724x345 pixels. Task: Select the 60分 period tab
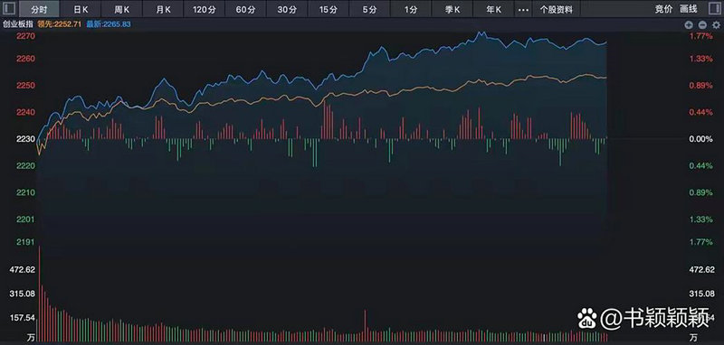tap(245, 9)
